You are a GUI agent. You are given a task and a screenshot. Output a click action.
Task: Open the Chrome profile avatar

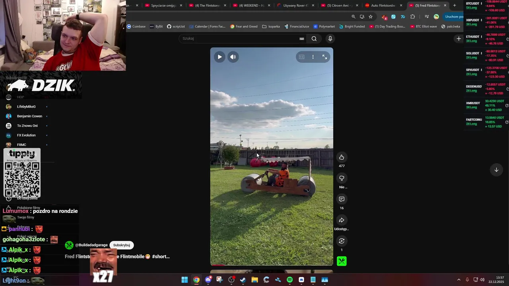[x=436, y=17]
